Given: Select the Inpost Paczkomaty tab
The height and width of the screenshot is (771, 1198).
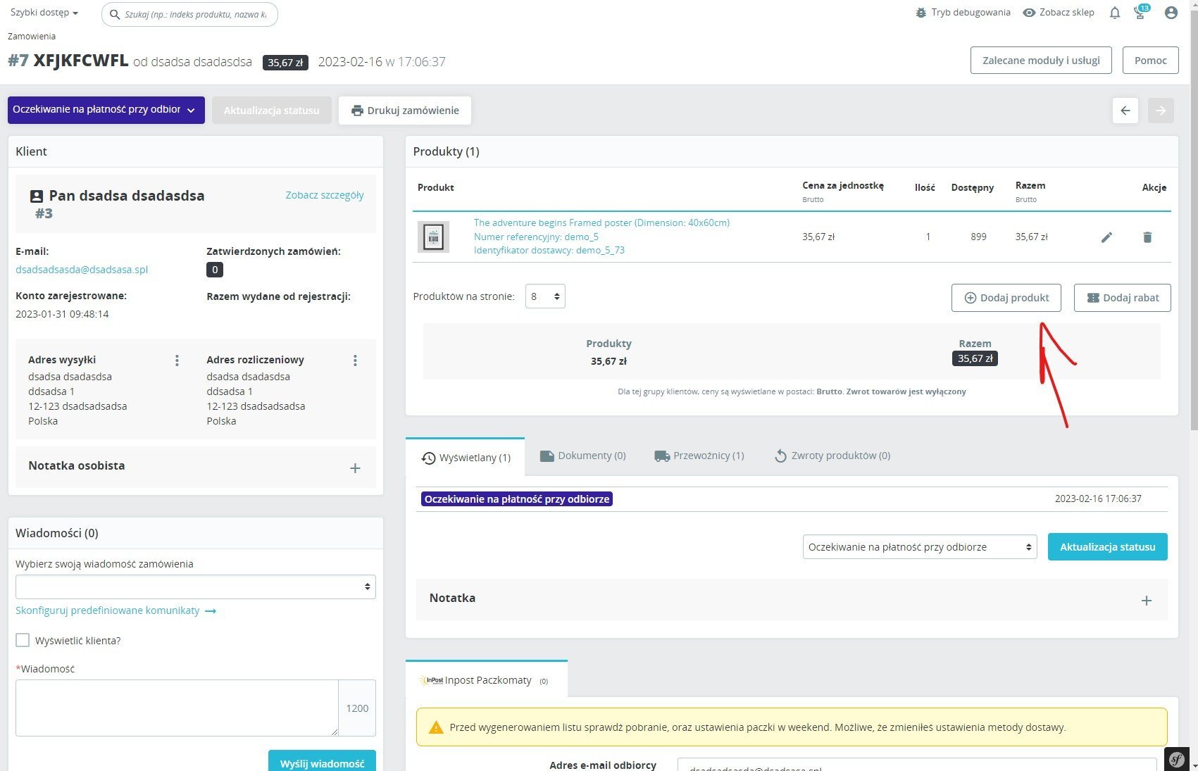Looking at the screenshot, I should click(x=487, y=680).
